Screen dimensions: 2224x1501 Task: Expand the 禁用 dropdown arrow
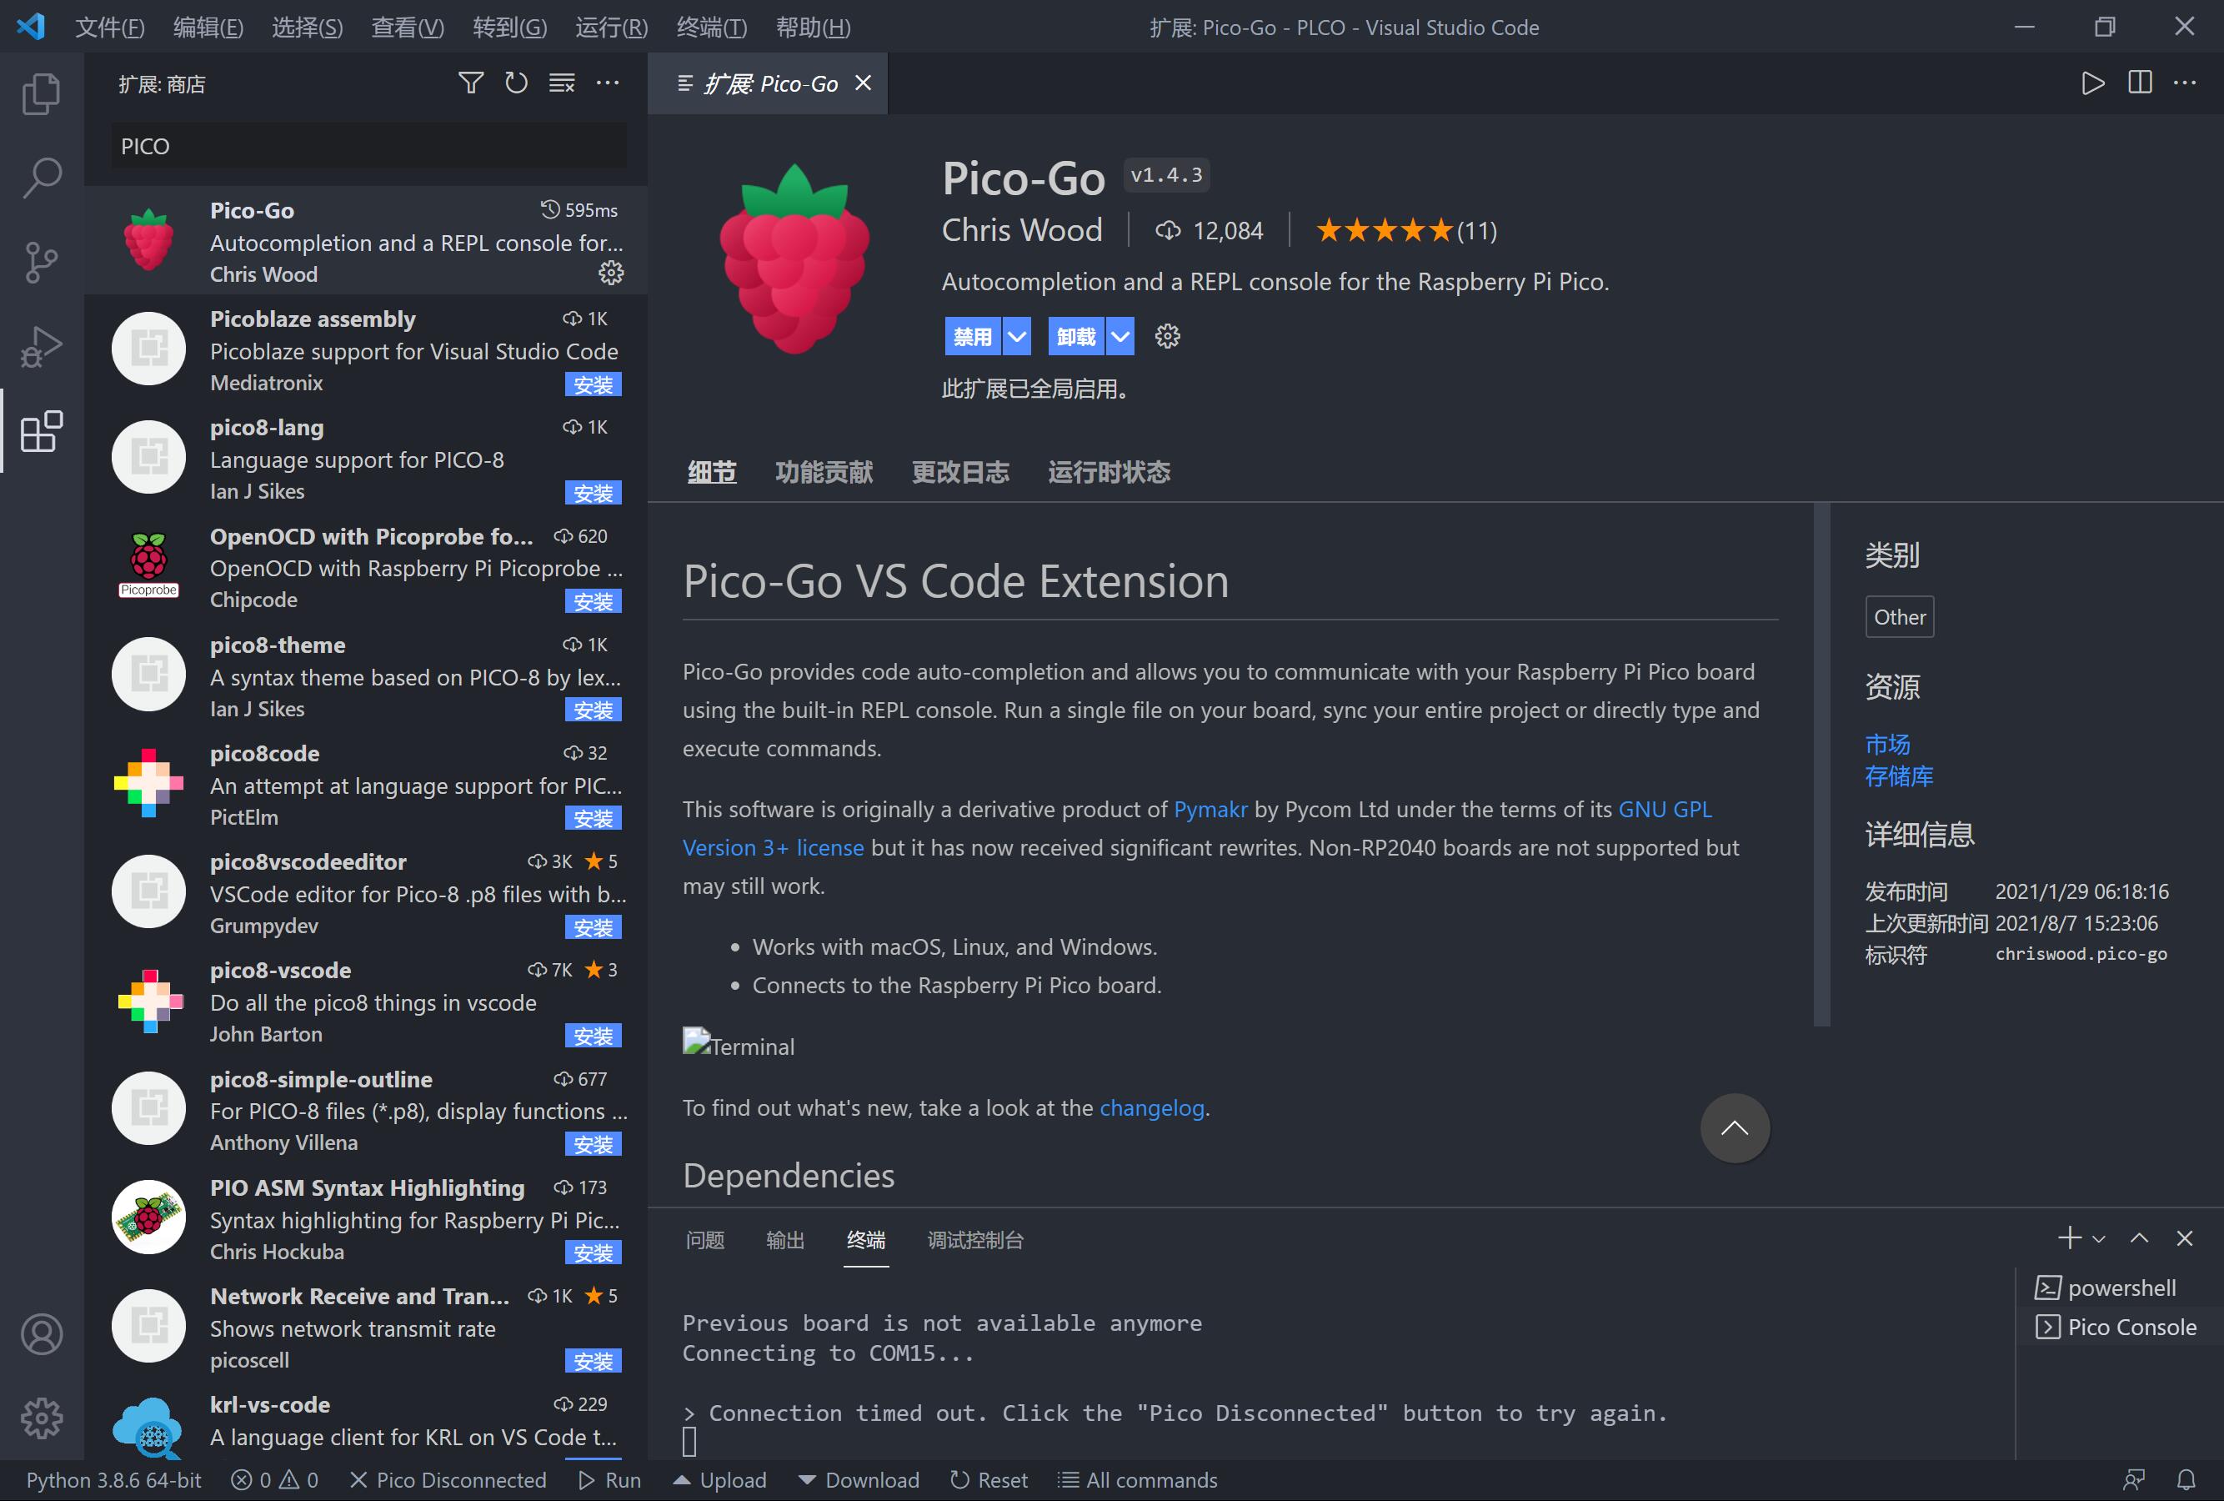(1017, 336)
